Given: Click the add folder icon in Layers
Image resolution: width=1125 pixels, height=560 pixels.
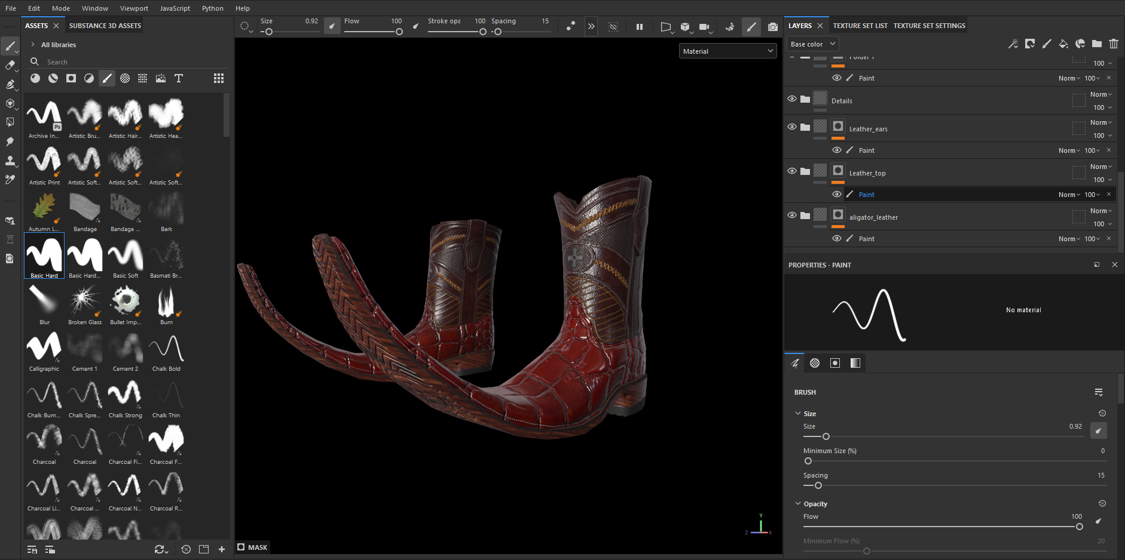Looking at the screenshot, I should coord(1096,44).
